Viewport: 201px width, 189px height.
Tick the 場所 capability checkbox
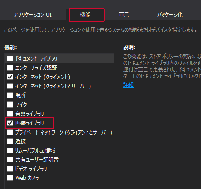pos(10,95)
